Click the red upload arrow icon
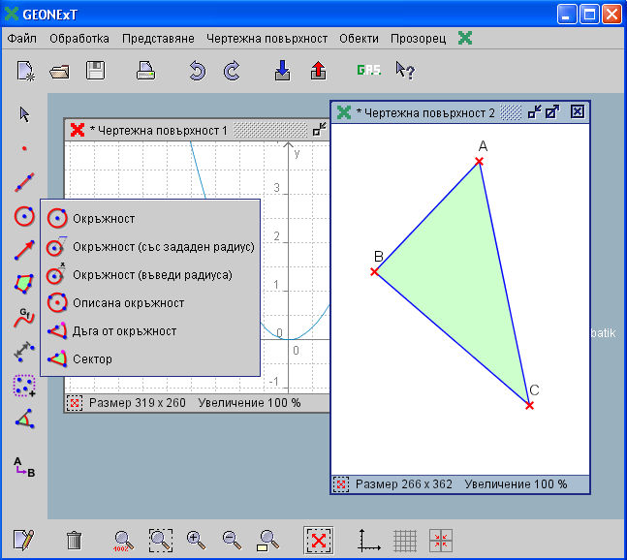 (x=318, y=71)
